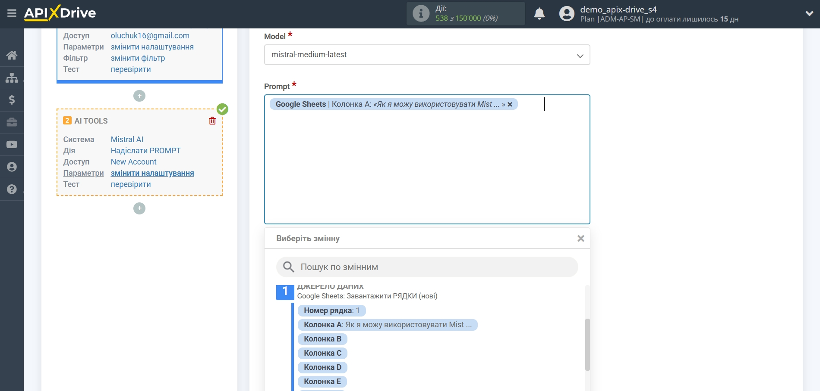Click the briefcase icon in the sidebar
820x391 pixels.
tap(12, 122)
